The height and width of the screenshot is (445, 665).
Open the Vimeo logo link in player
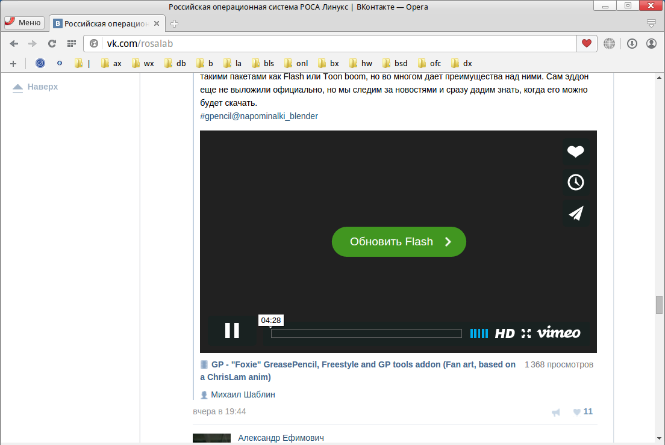pyautogui.click(x=558, y=333)
